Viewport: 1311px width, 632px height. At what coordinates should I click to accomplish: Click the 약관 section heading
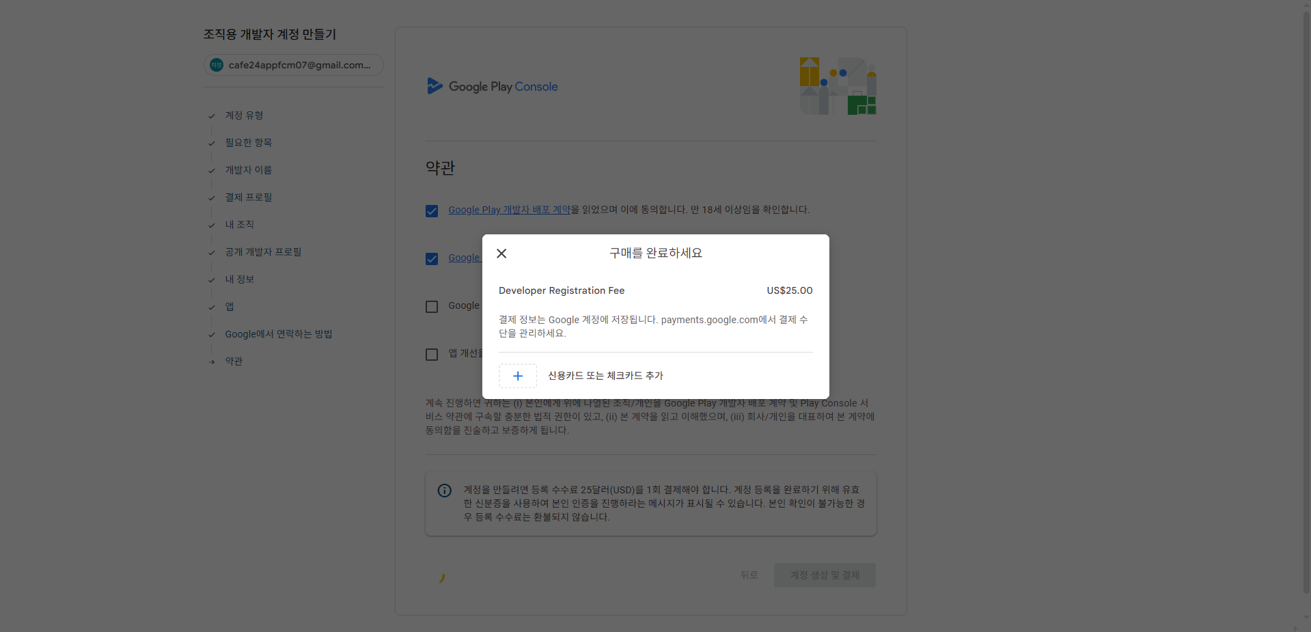click(440, 168)
